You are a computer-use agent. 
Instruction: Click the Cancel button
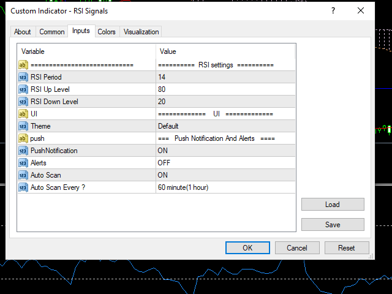pyautogui.click(x=297, y=247)
